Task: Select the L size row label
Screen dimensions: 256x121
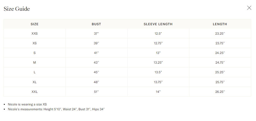Action: pyautogui.click(x=34, y=72)
